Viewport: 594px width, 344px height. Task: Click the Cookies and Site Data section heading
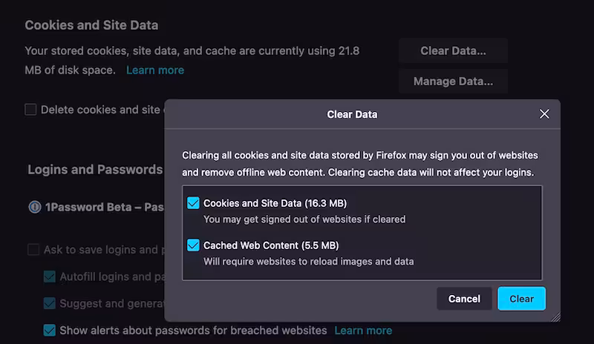(x=91, y=24)
